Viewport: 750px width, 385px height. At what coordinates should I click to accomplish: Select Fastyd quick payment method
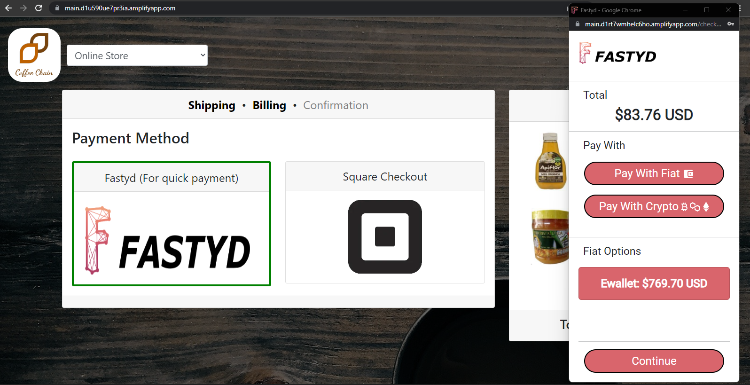click(172, 224)
